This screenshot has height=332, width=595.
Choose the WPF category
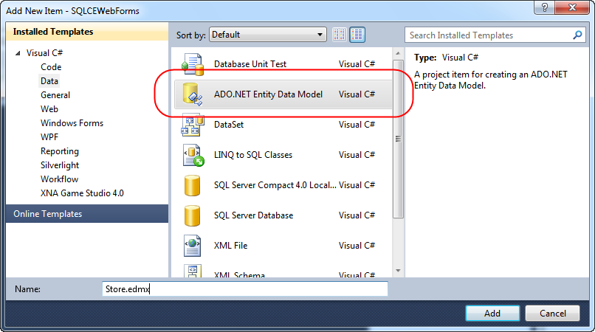(x=49, y=137)
